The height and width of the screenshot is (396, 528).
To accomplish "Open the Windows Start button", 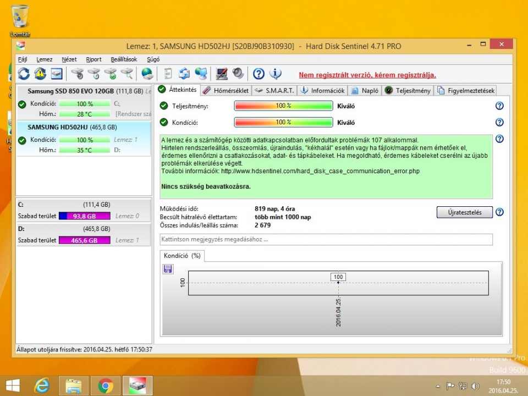I will [x=13, y=386].
